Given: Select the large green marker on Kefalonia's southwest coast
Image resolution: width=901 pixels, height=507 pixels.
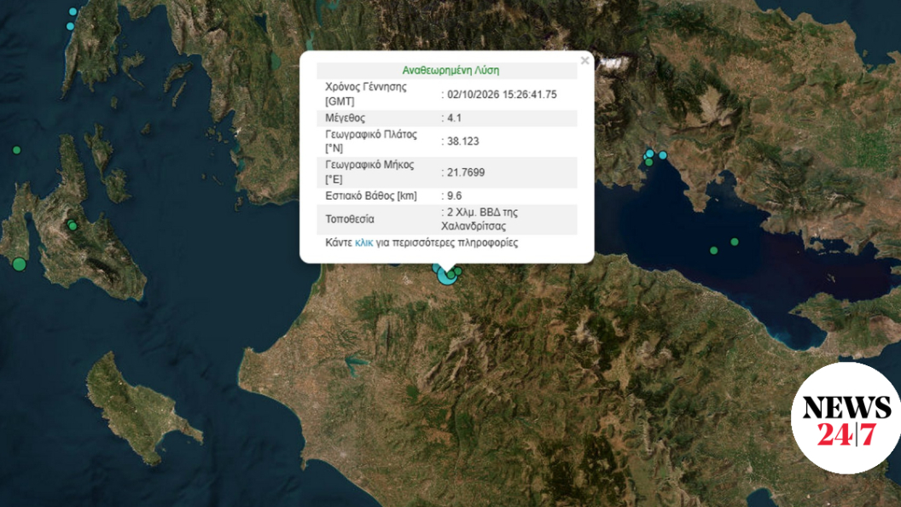Looking at the screenshot, I should 19,265.
